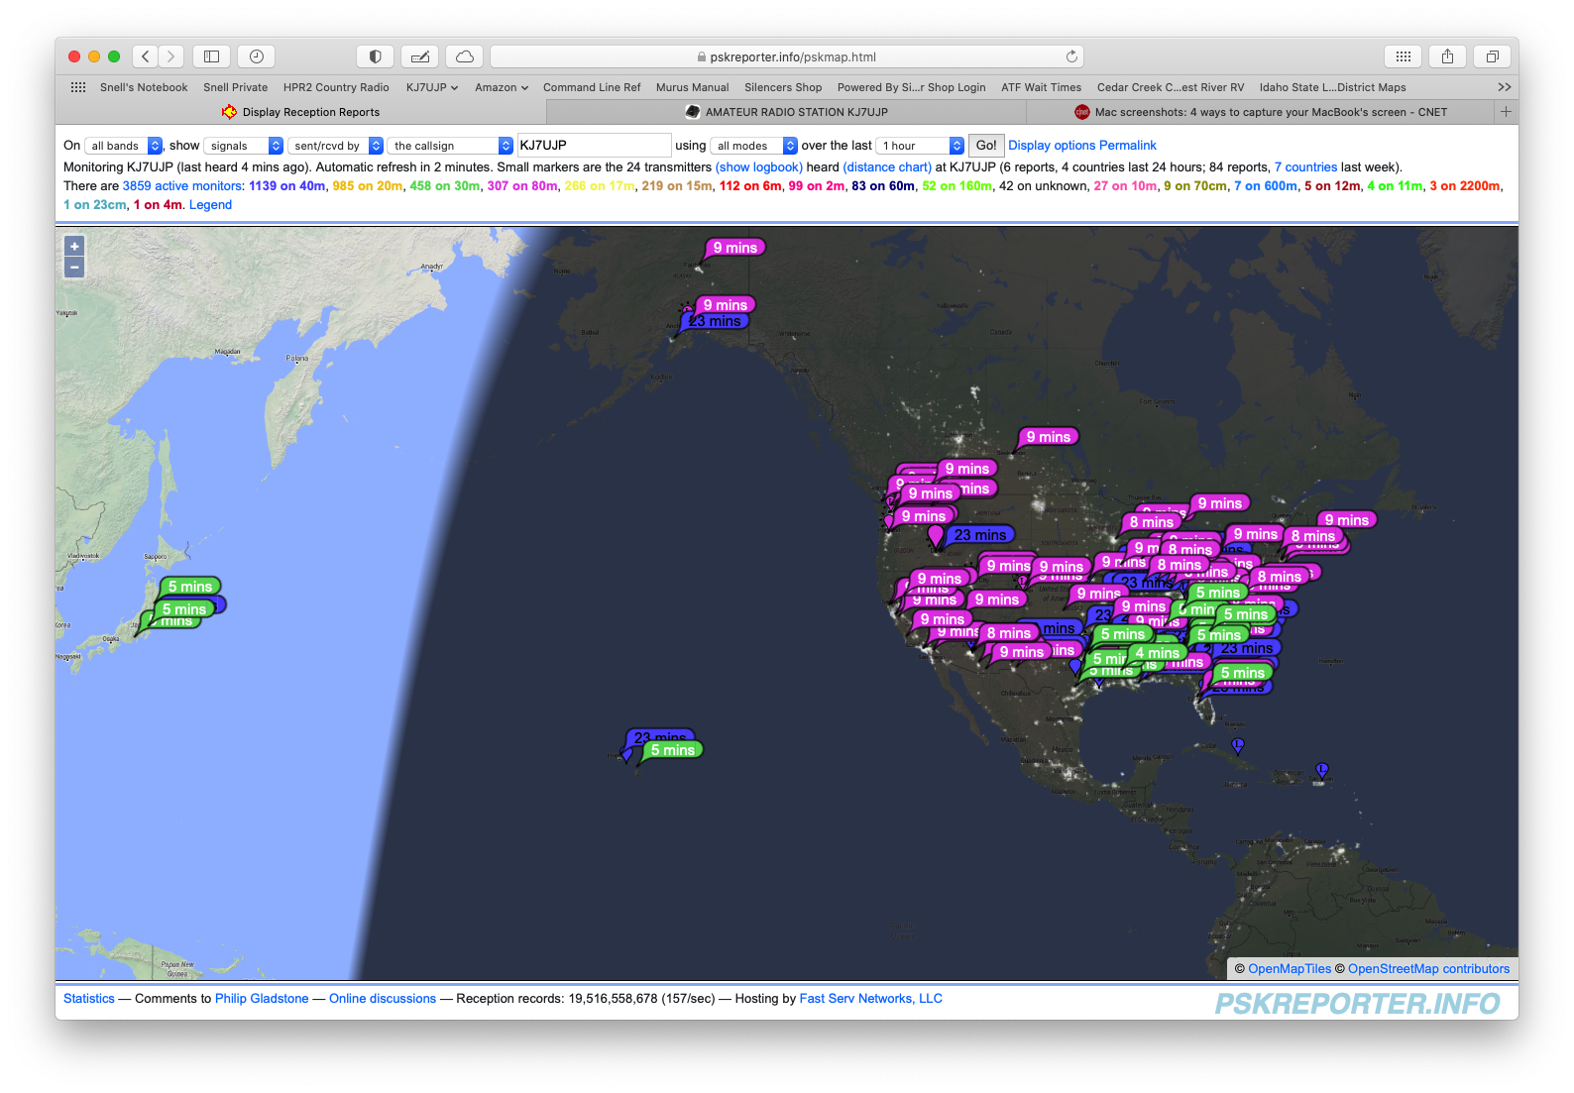Reload the page with refresh icon
The width and height of the screenshot is (1574, 1093).
1071,56
